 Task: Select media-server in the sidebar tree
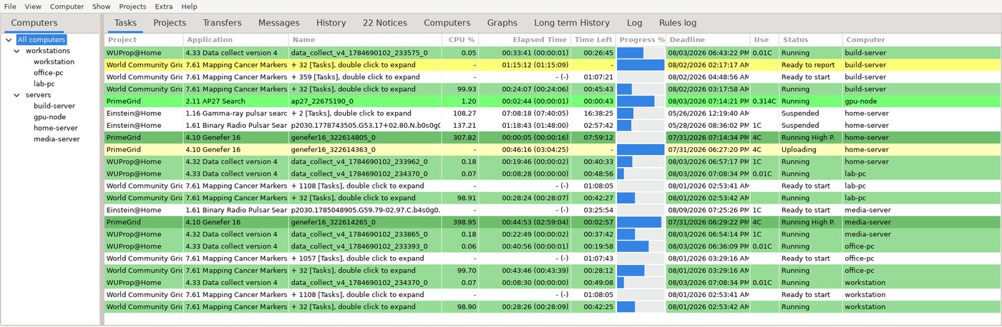[57, 139]
